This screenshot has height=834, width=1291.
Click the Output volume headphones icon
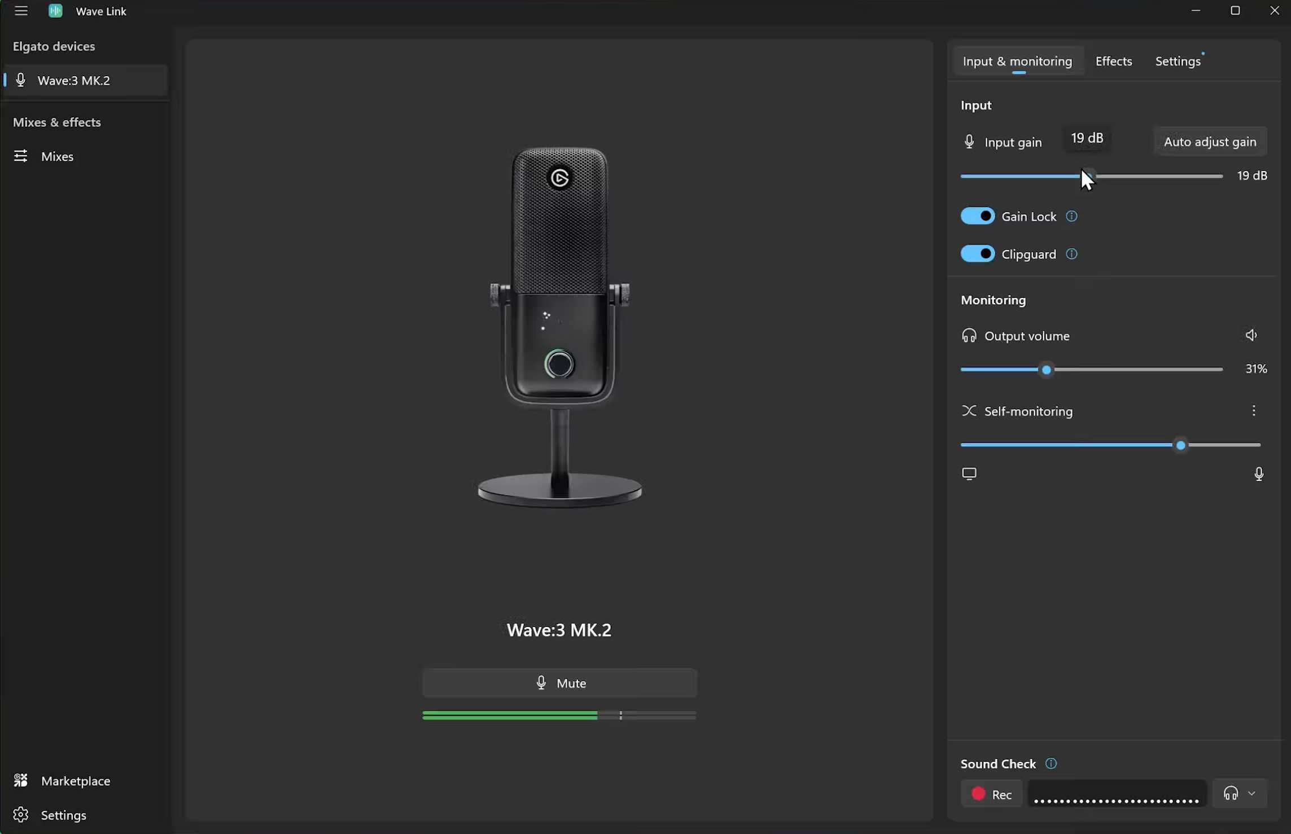coord(969,336)
